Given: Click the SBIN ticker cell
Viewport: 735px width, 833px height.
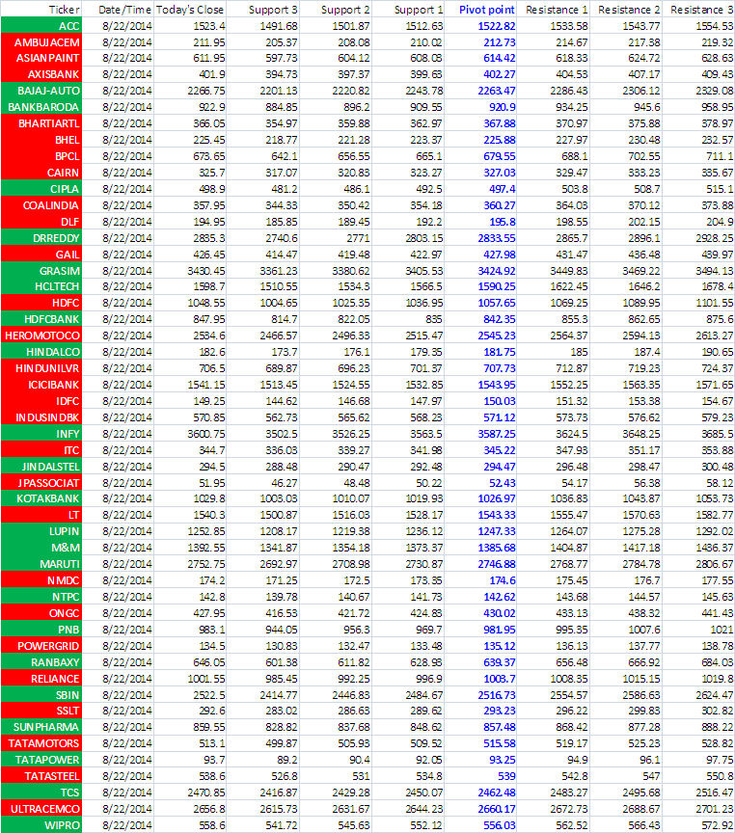Looking at the screenshot, I should point(41,695).
